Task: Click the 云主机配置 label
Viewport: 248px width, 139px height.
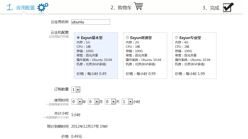Action: tap(59, 32)
